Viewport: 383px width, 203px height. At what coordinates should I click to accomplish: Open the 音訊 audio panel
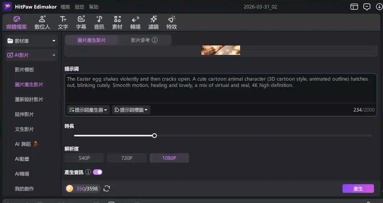[x=99, y=22]
